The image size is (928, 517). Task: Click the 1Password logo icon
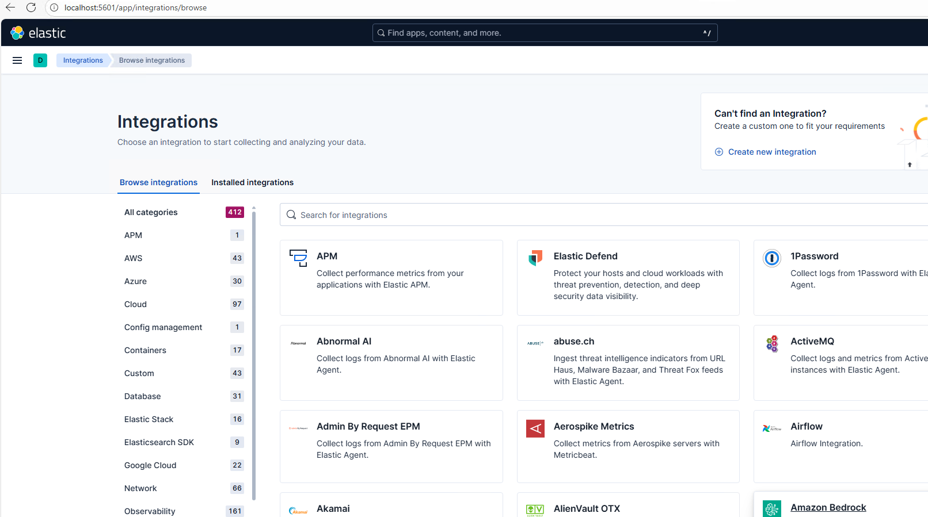772,258
